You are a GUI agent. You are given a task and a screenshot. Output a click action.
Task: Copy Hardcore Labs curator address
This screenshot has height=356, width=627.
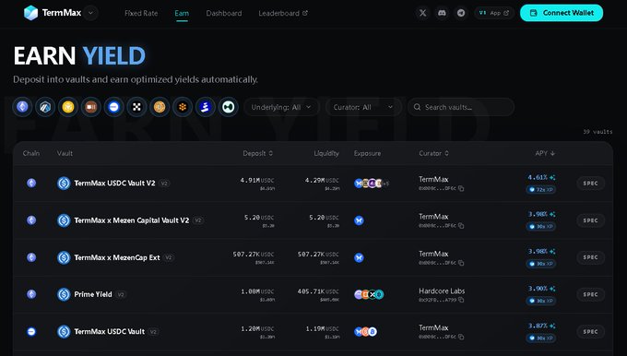[461, 300]
